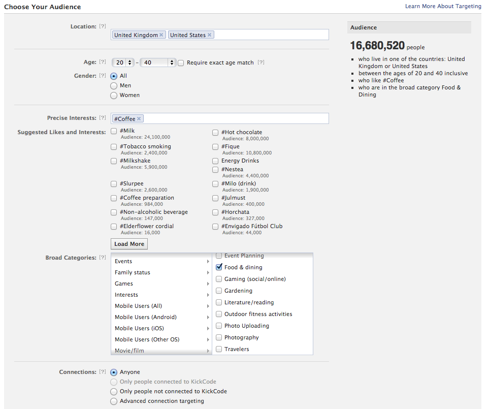The width and height of the screenshot is (489, 409).
Task: Select Advanced connection targeting option
Action: click(x=114, y=401)
